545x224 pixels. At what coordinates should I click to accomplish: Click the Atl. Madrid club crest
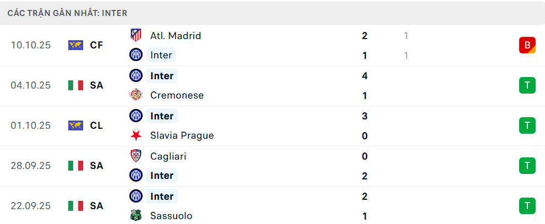pos(135,35)
